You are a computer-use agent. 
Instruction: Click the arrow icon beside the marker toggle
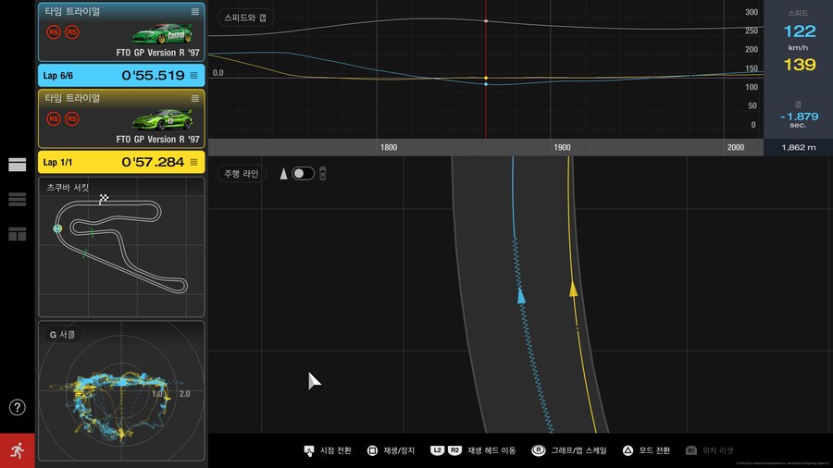point(283,174)
